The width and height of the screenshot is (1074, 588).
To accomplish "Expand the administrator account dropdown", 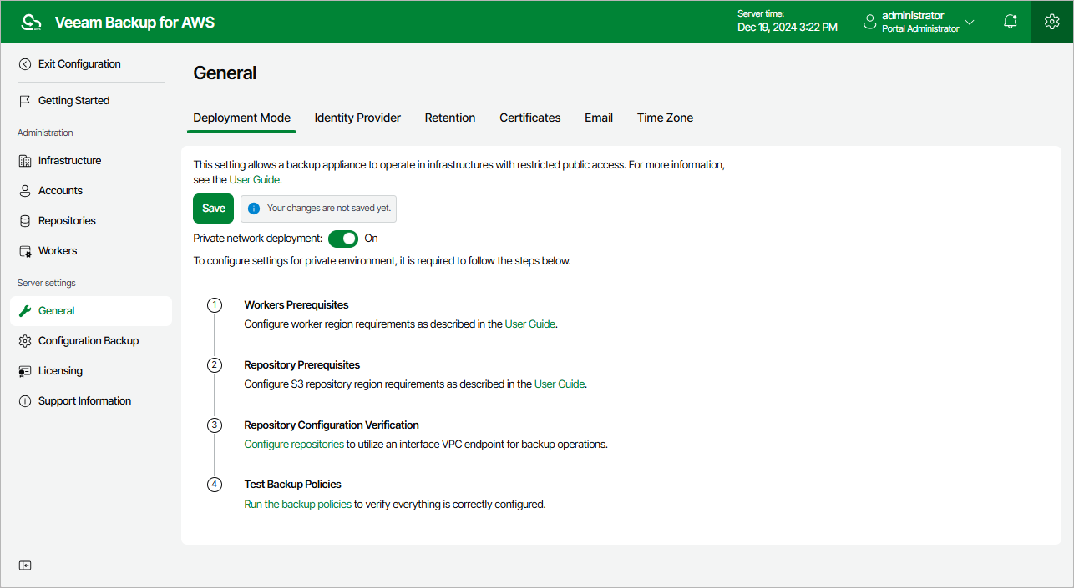I will (x=970, y=22).
